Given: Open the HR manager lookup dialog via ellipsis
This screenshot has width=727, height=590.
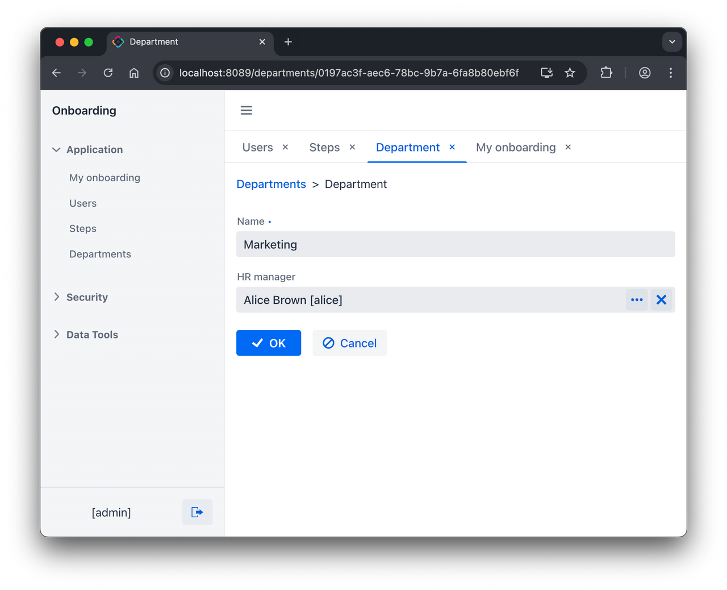Looking at the screenshot, I should coord(637,300).
